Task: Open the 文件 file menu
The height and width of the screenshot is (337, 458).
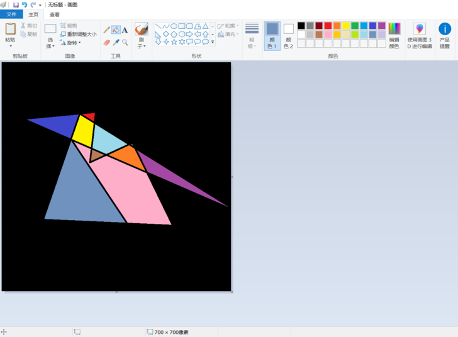Action: point(11,14)
